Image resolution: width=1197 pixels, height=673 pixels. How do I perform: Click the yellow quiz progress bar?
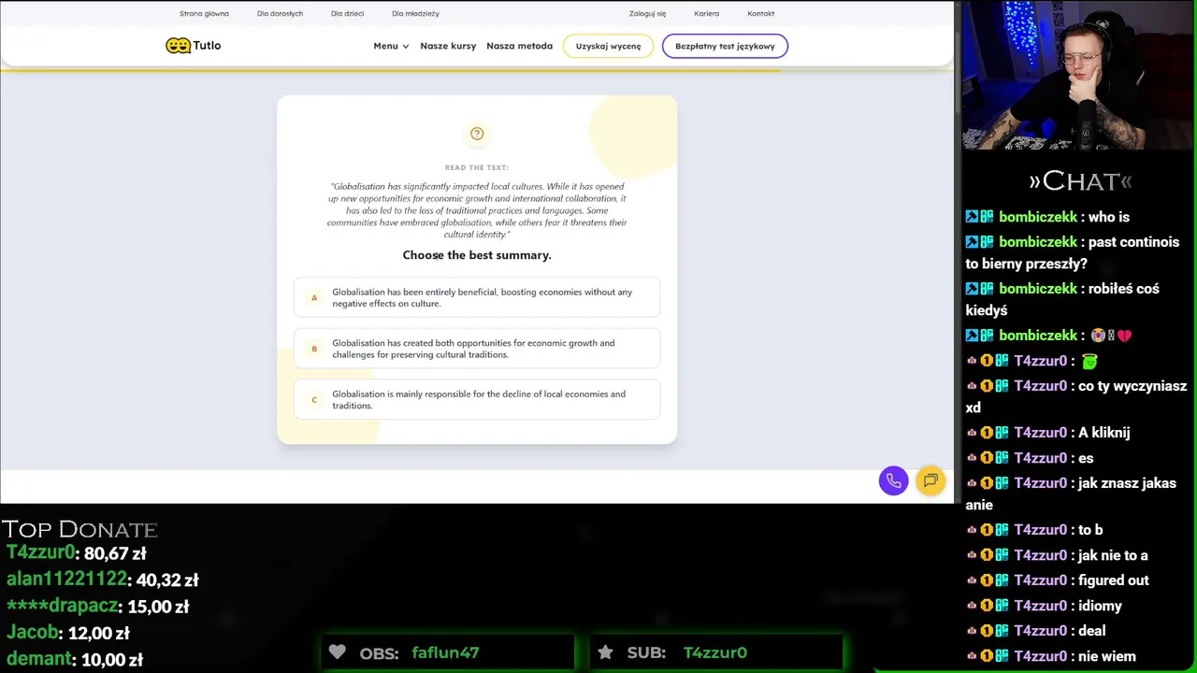(390, 70)
